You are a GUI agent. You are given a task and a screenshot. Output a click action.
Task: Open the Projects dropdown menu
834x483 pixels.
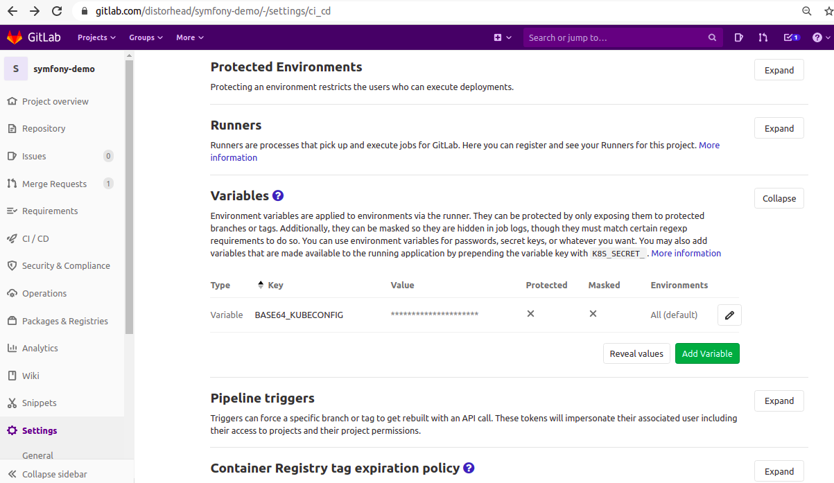point(96,37)
